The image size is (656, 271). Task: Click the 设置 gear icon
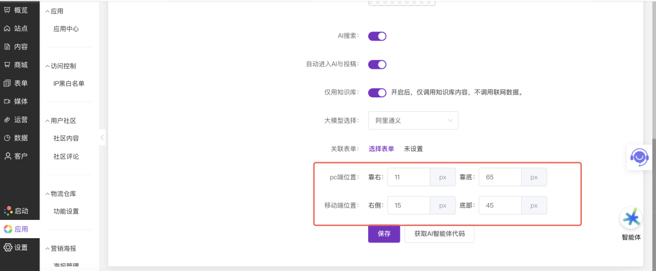click(7, 247)
